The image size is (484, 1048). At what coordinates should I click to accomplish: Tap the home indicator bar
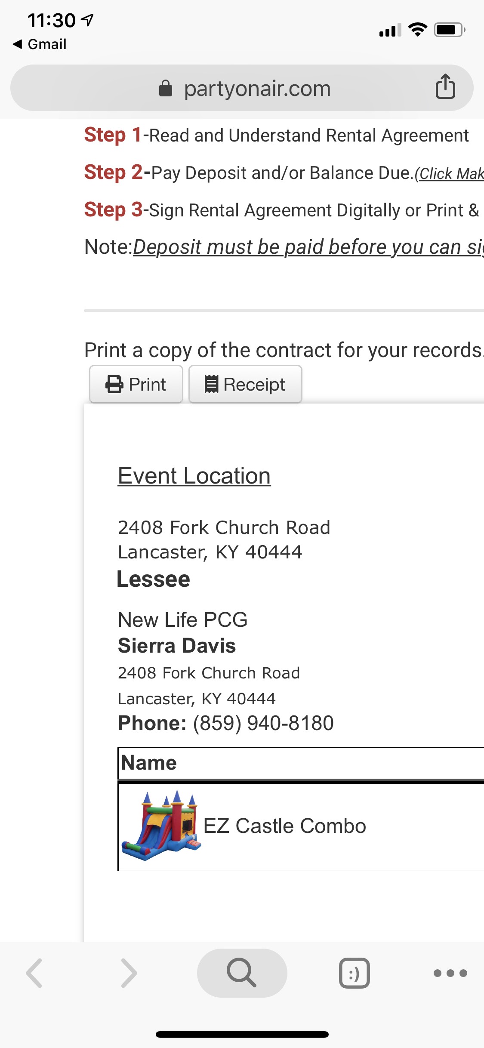(242, 1034)
